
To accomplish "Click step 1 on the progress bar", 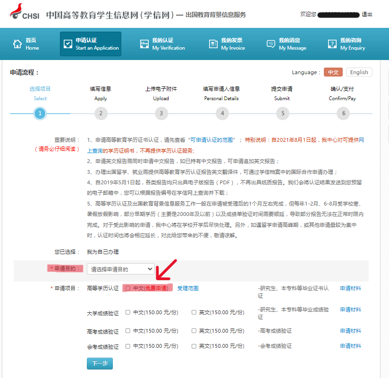I will click(x=40, y=113).
